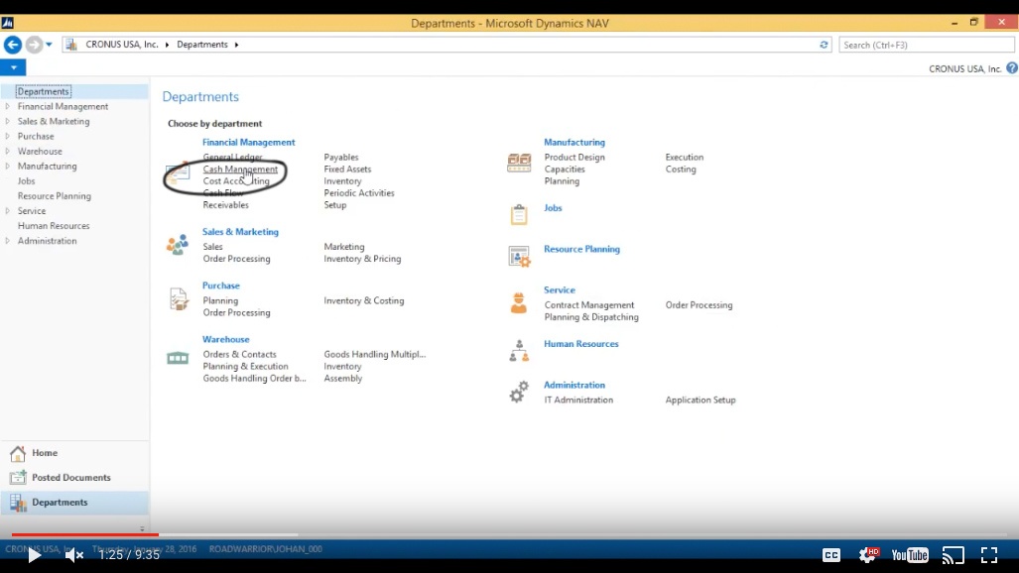Click the Human Resources org chart icon

pos(519,350)
